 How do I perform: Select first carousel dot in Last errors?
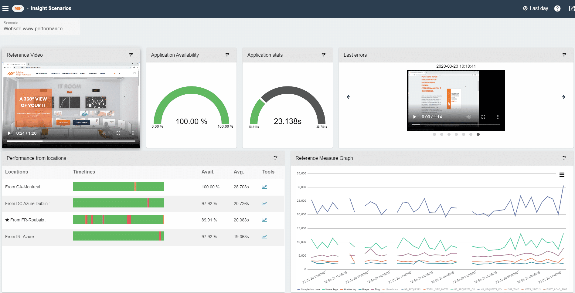coord(434,134)
